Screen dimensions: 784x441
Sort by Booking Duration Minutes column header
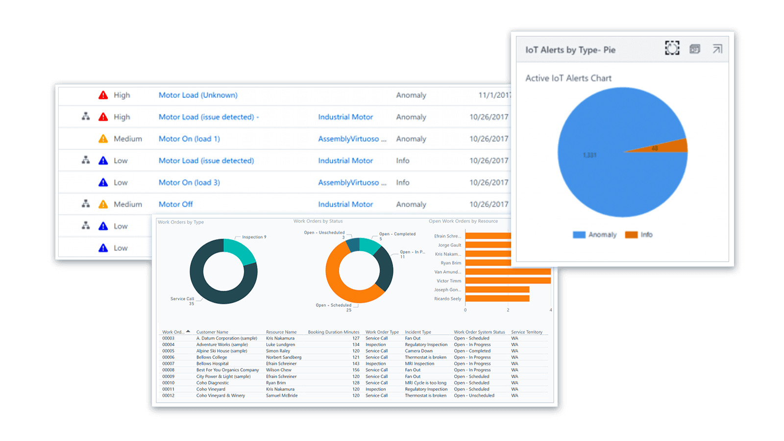point(333,332)
